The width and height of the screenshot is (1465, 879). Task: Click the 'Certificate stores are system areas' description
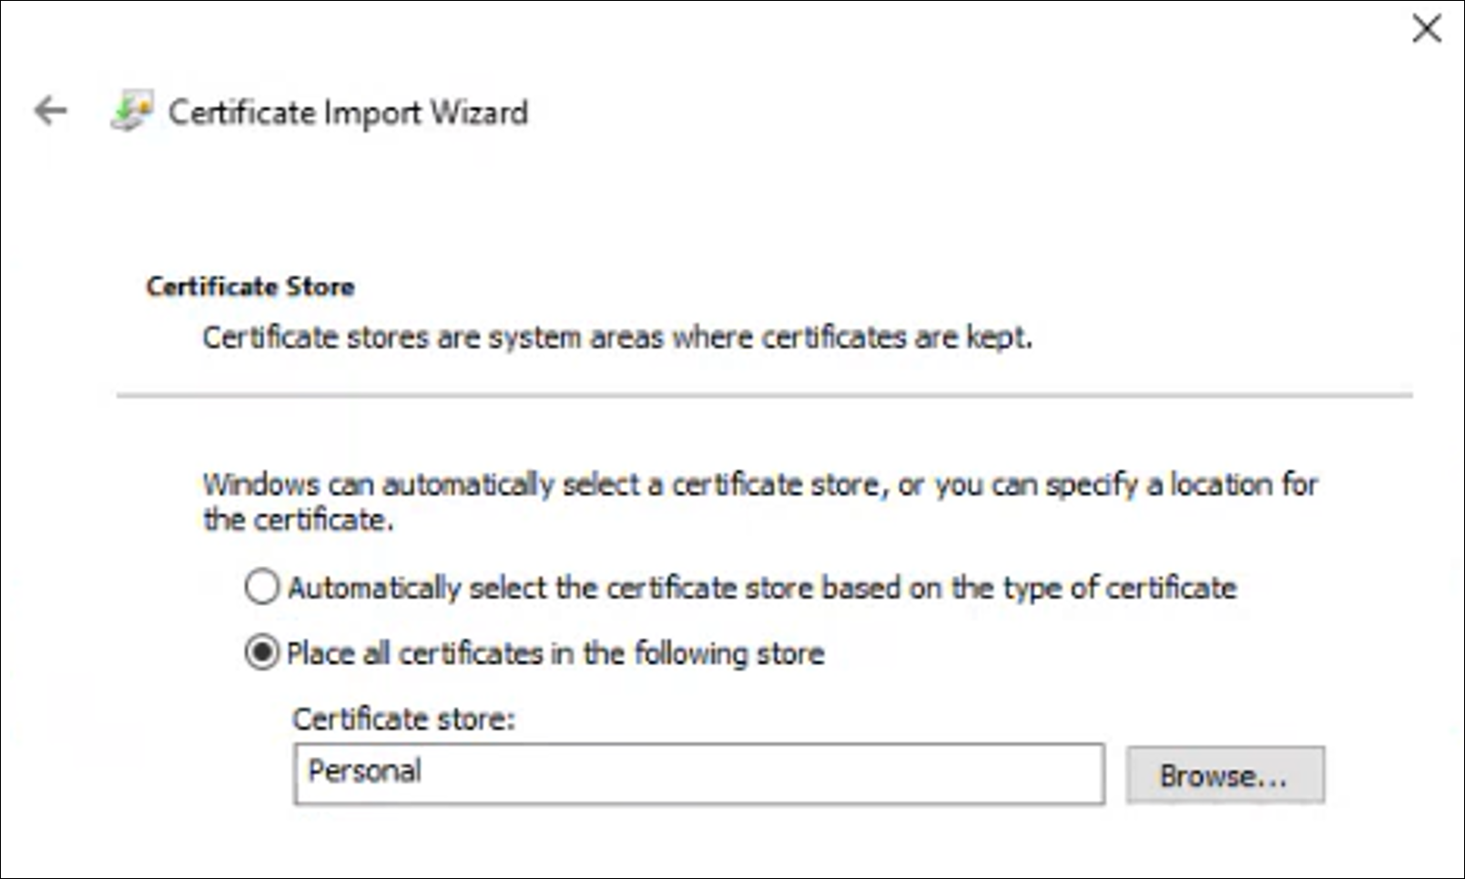tap(616, 338)
